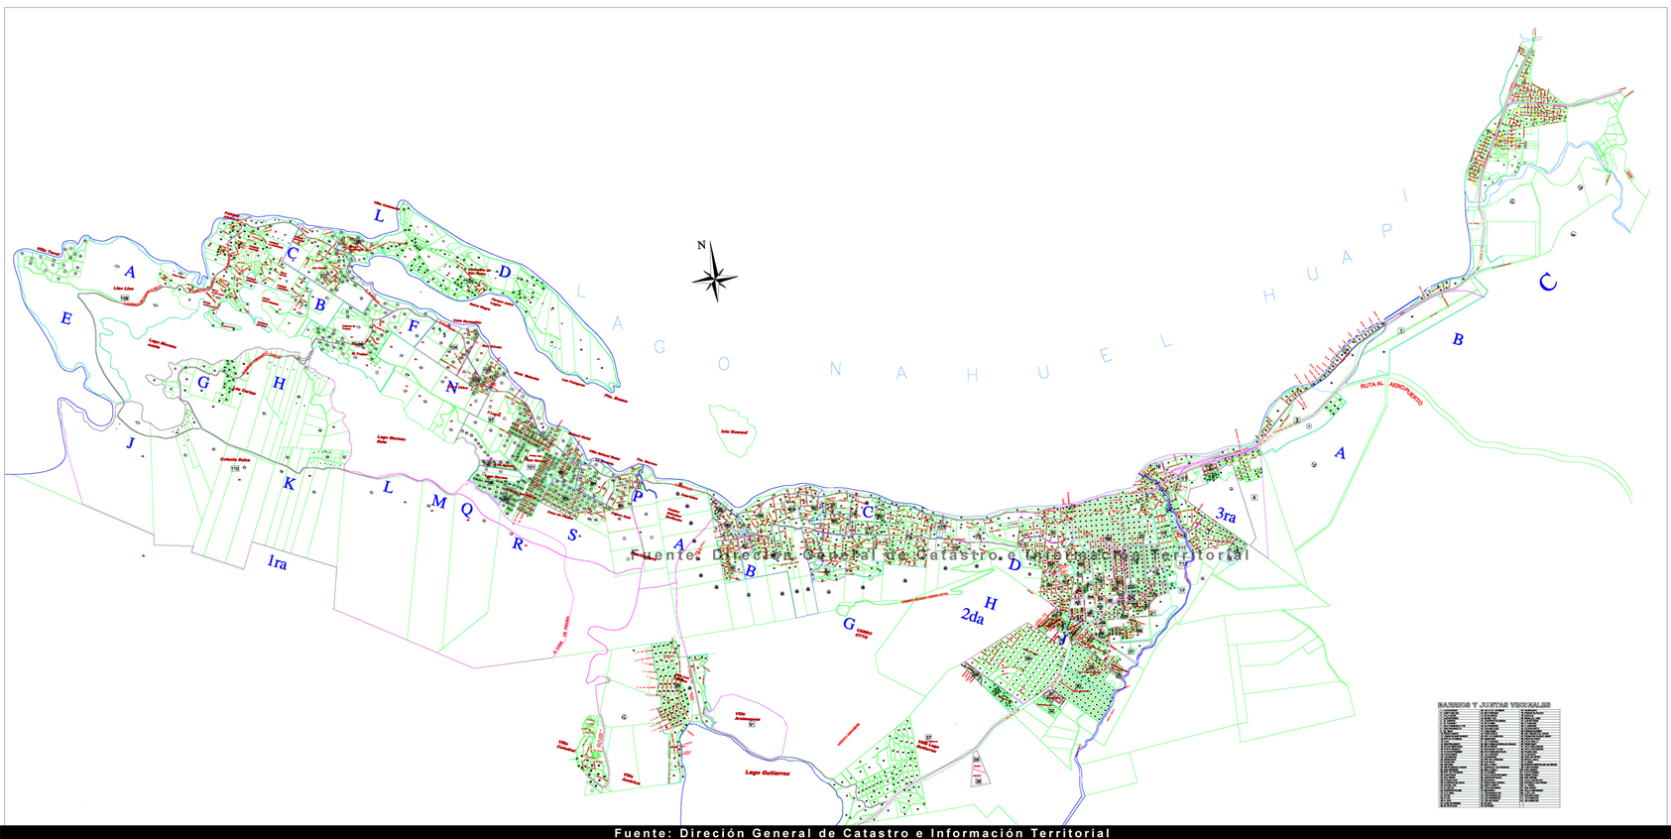Click the numbered marker 109 below Llao Llao

point(124,299)
